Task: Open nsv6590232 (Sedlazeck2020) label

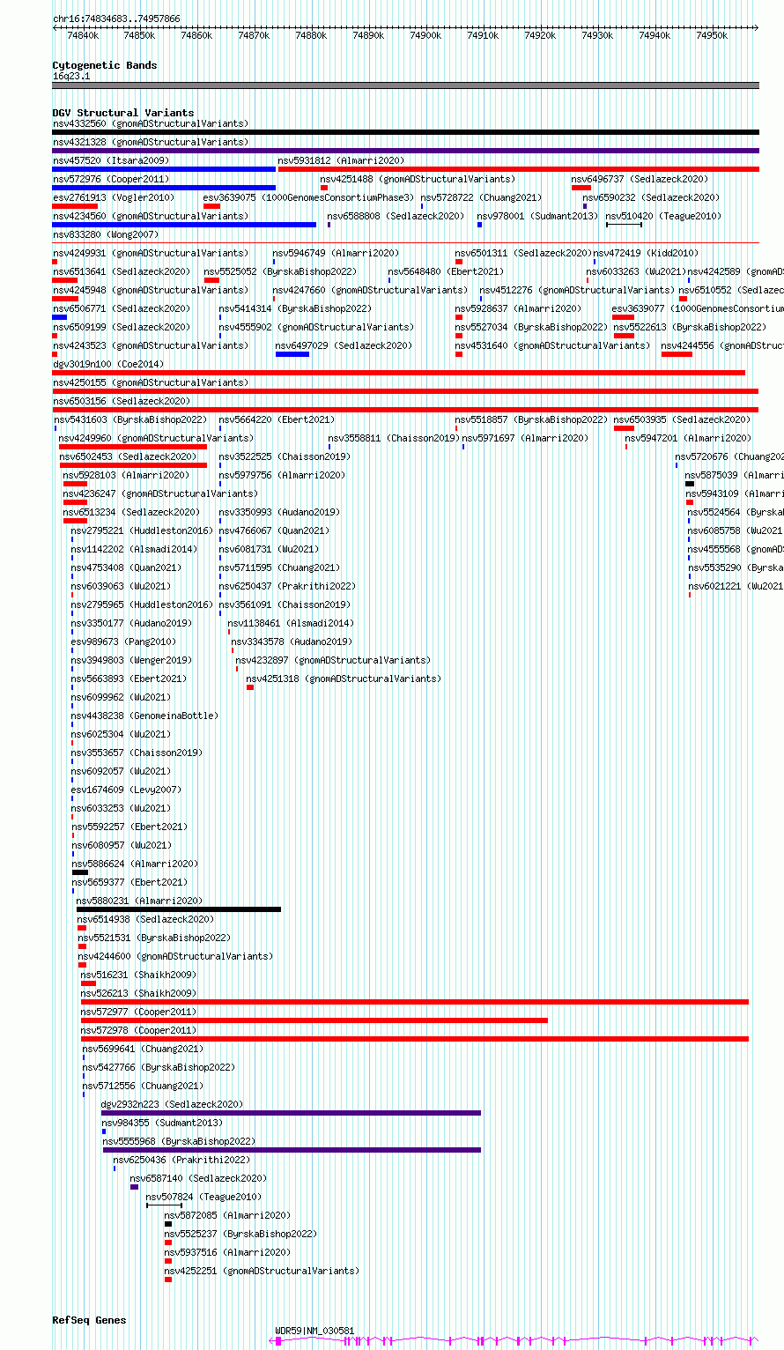Action: pos(653,197)
